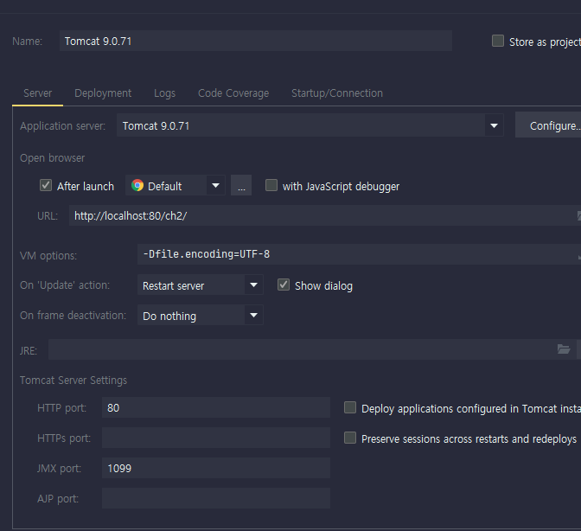Image resolution: width=581 pixels, height=531 pixels.
Task: Click the empty HTTPs port field
Action: pos(216,438)
